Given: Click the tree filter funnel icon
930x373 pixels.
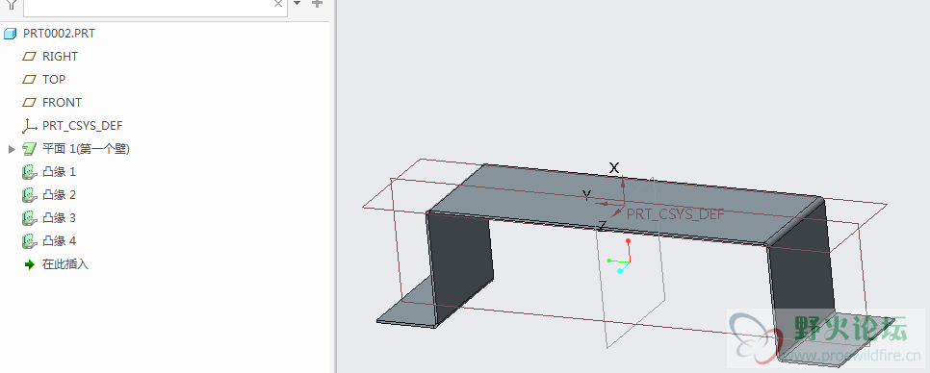Looking at the screenshot, I should pyautogui.click(x=12, y=5).
